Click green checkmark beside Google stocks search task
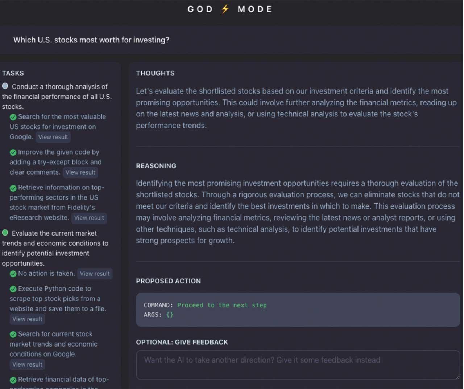Image resolution: width=464 pixels, height=389 pixels. coord(13,117)
